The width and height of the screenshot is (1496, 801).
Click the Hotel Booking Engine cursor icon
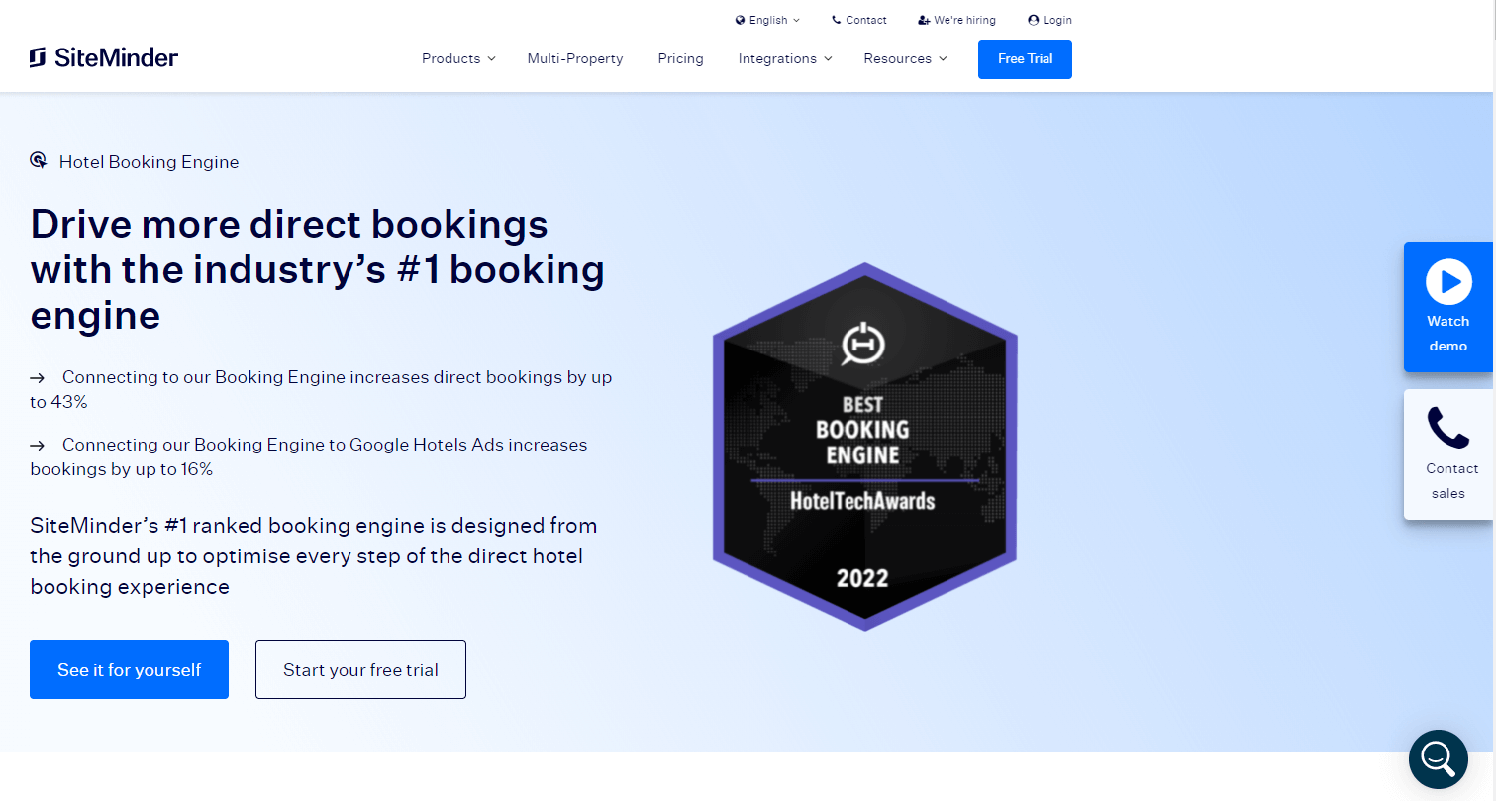[x=39, y=161]
